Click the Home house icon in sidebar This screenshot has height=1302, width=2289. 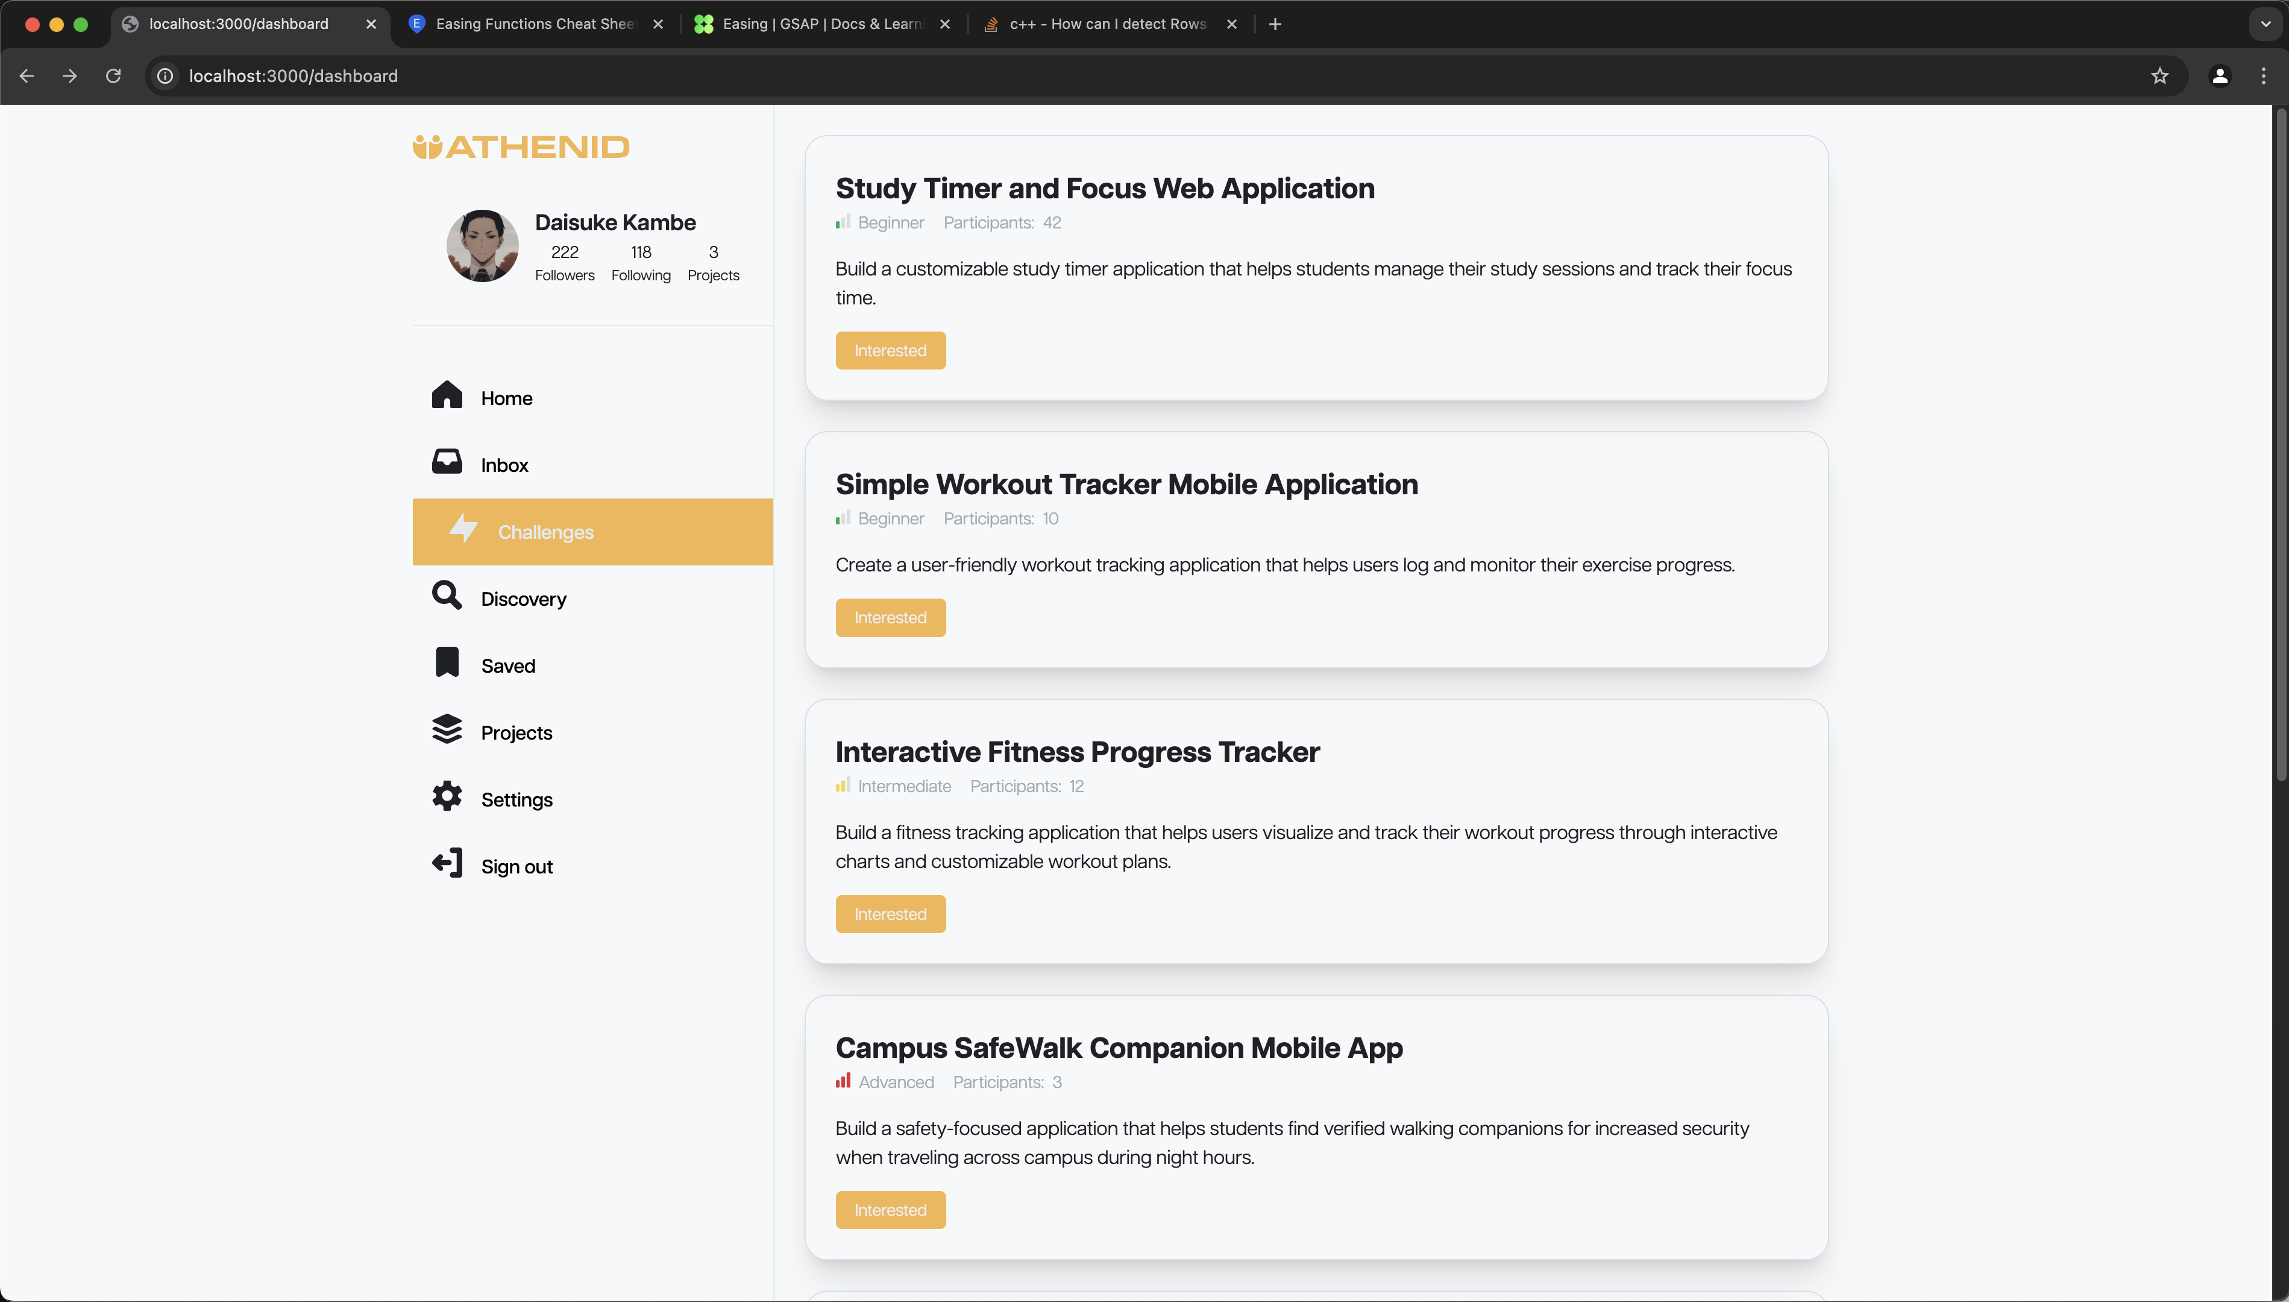447,395
